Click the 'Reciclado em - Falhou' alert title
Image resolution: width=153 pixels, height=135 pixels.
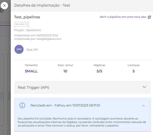65,105
